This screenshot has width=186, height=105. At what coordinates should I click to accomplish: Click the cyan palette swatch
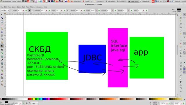[41, 99]
